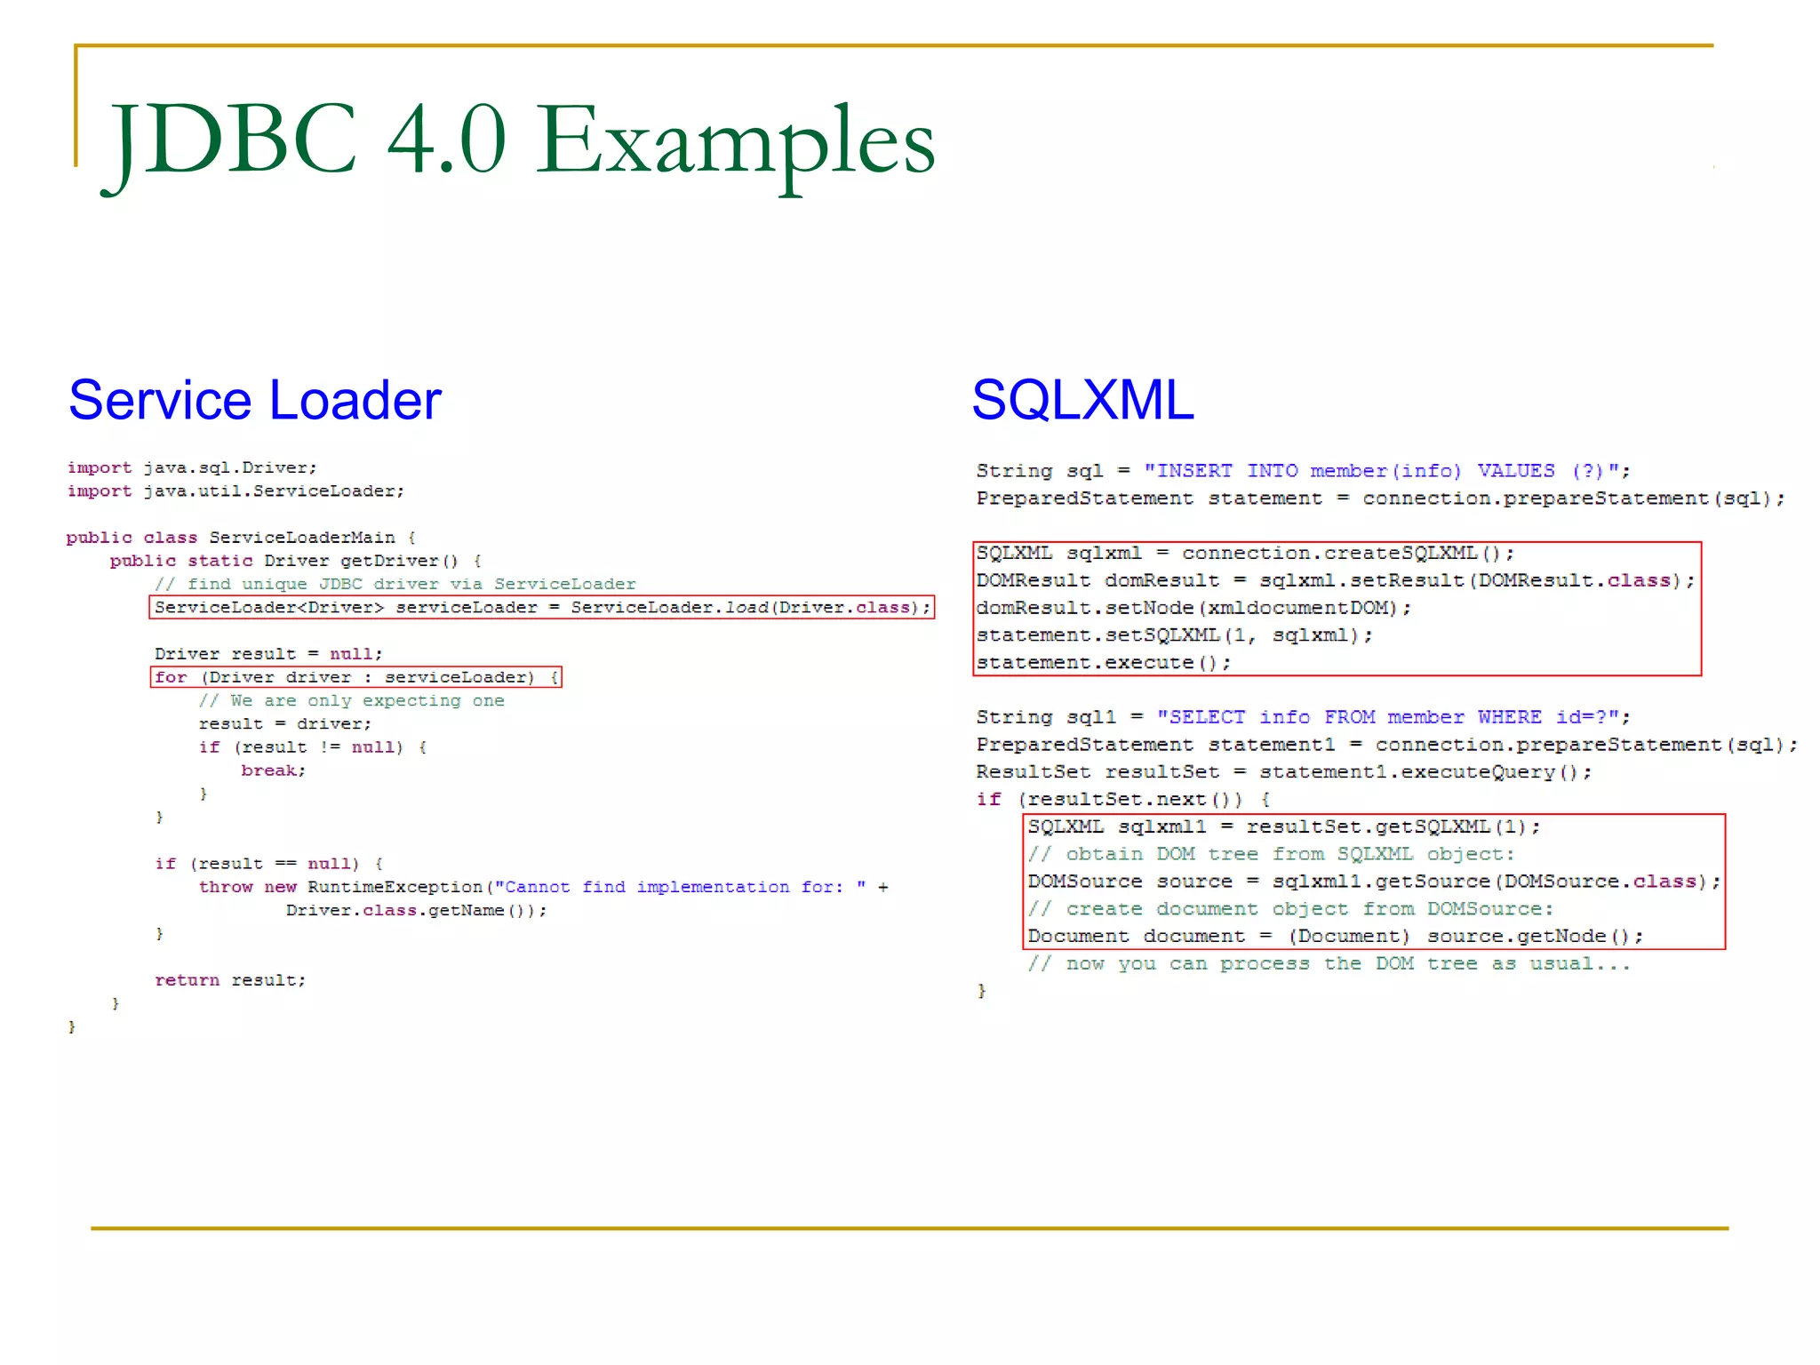The height and width of the screenshot is (1365, 1820).
Task: Click the 'SQLXML' heading
Action: (x=1082, y=400)
